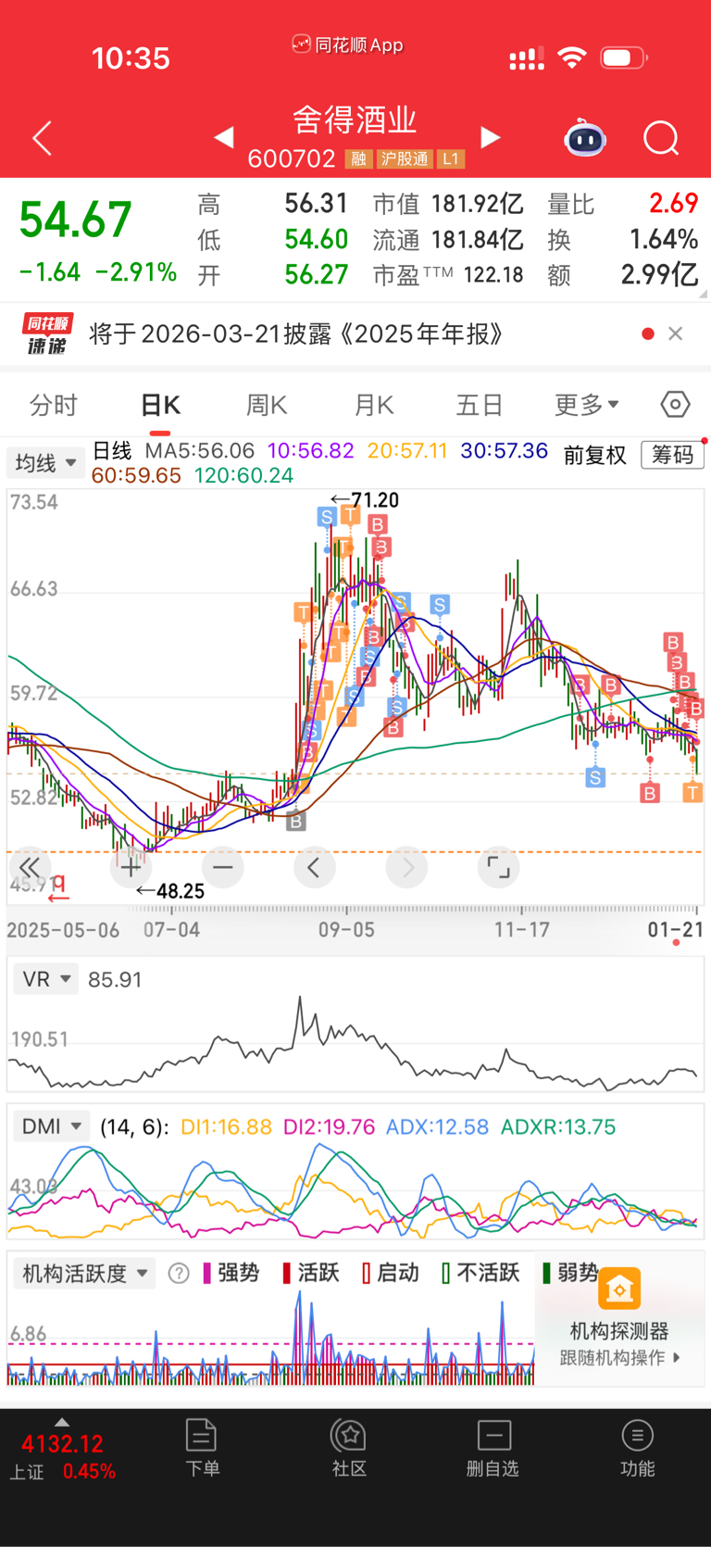Switch to 周K tab
The height and width of the screenshot is (1547, 711).
coord(267,406)
